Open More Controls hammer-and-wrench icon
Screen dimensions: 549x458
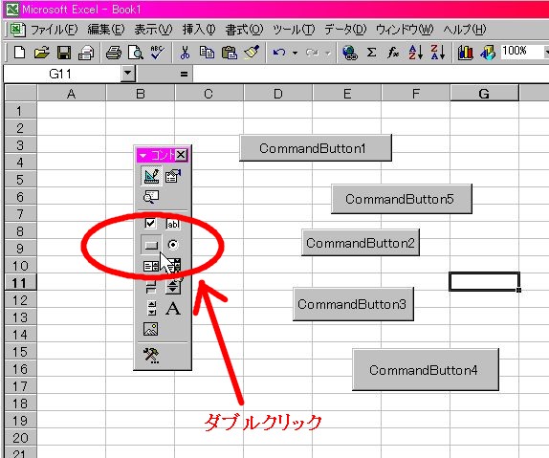(x=151, y=355)
